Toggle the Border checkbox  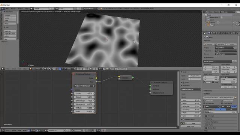pos(205,82)
